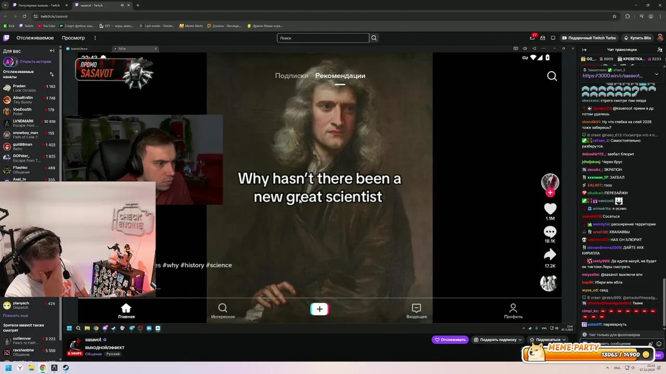Viewport: 666px width, 374px height.
Task: Click the Chrome address bar URL
Action: pyautogui.click(x=54, y=16)
